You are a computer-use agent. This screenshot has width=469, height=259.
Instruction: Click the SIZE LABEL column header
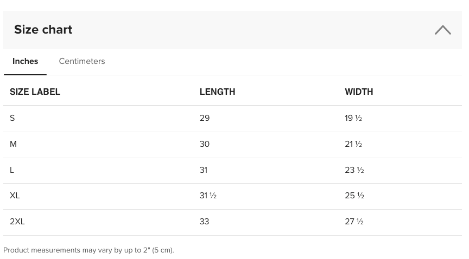(x=35, y=92)
